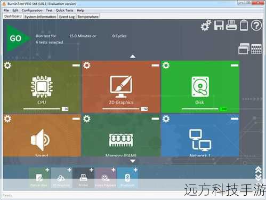Open the Configuration menu

tap(32, 11)
